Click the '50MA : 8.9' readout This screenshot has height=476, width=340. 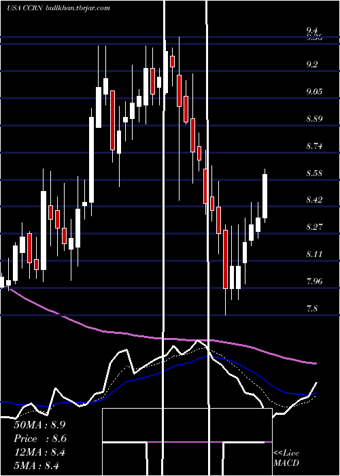(x=39, y=425)
